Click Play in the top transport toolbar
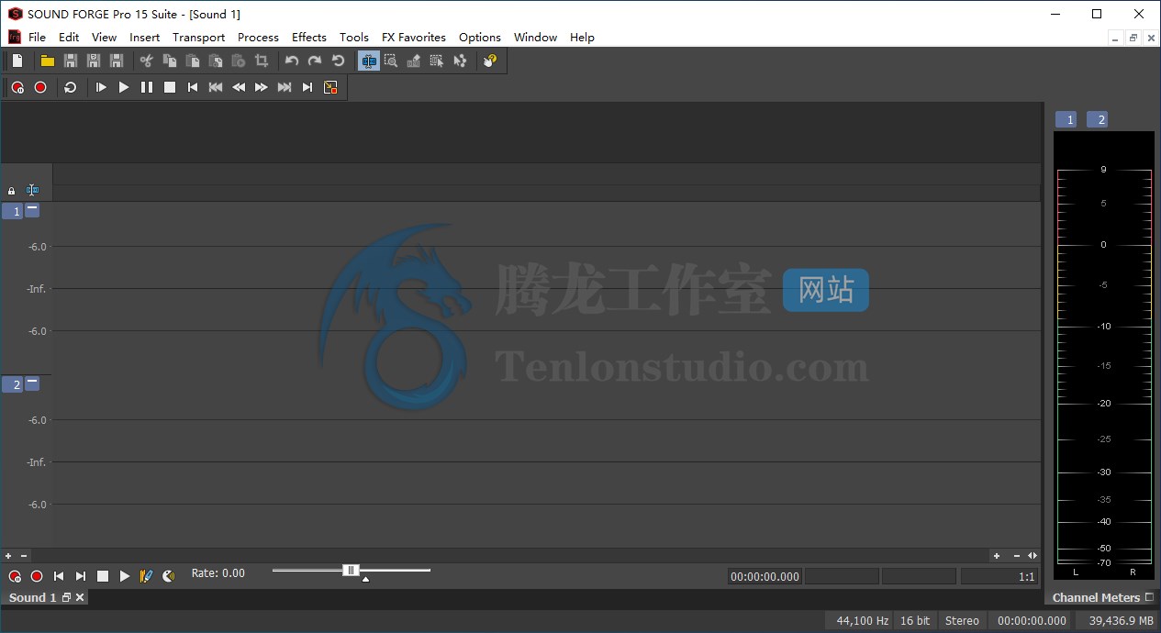1161x633 pixels. click(x=124, y=87)
